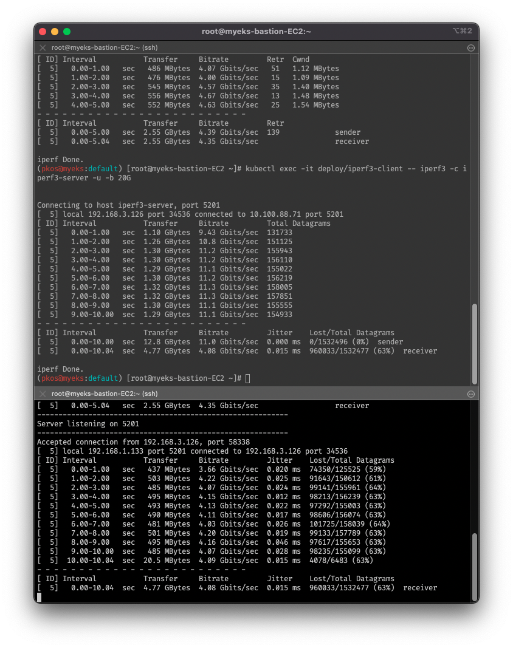This screenshot has width=513, height=648.
Task: Click the lower pane's vertical scrollbar thumb
Action: click(x=475, y=566)
